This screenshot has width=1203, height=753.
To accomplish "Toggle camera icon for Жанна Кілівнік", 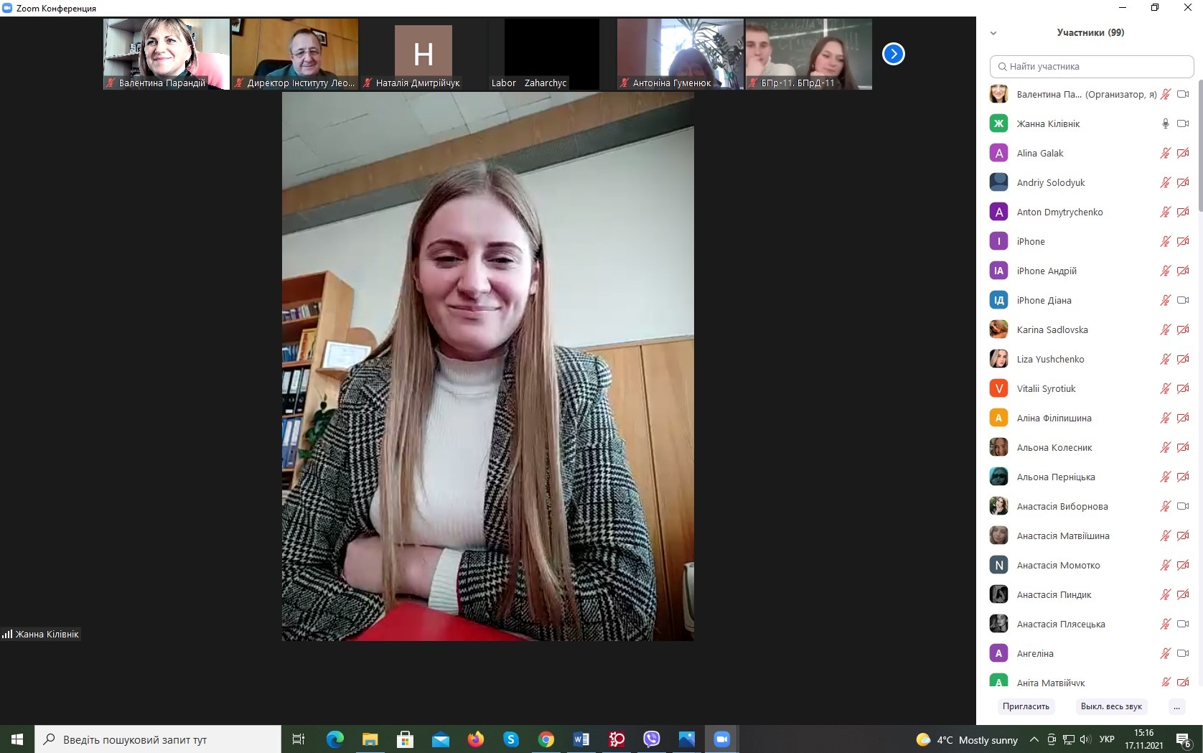I will click(1183, 123).
